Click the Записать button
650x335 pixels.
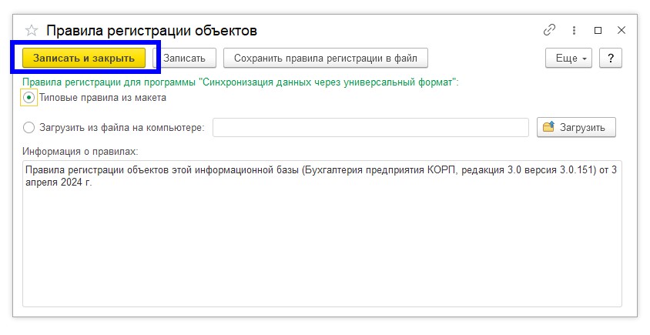point(185,58)
